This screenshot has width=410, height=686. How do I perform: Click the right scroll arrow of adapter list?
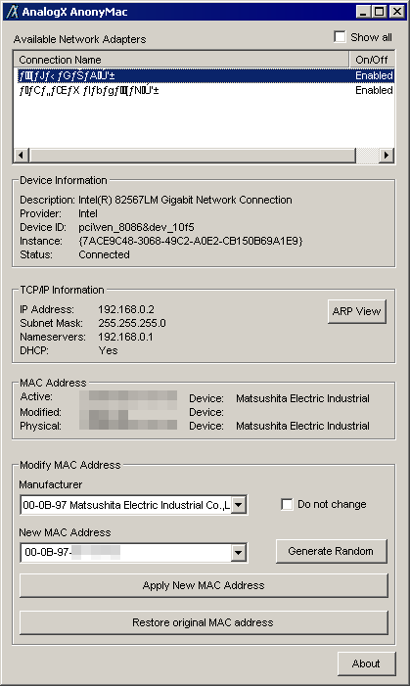point(386,156)
